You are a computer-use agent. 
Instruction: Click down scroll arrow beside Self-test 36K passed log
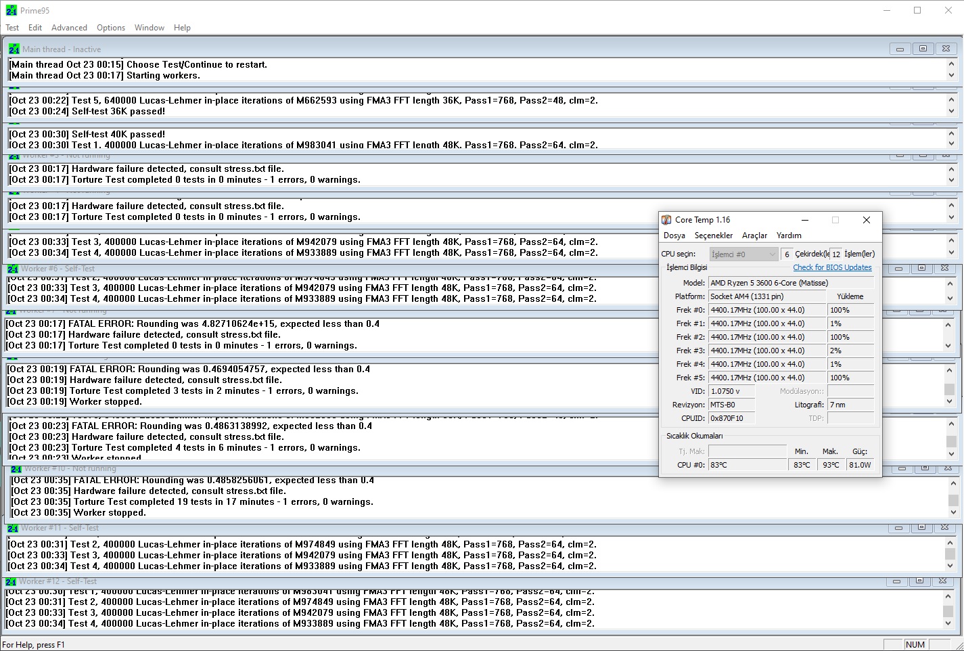pos(951,111)
